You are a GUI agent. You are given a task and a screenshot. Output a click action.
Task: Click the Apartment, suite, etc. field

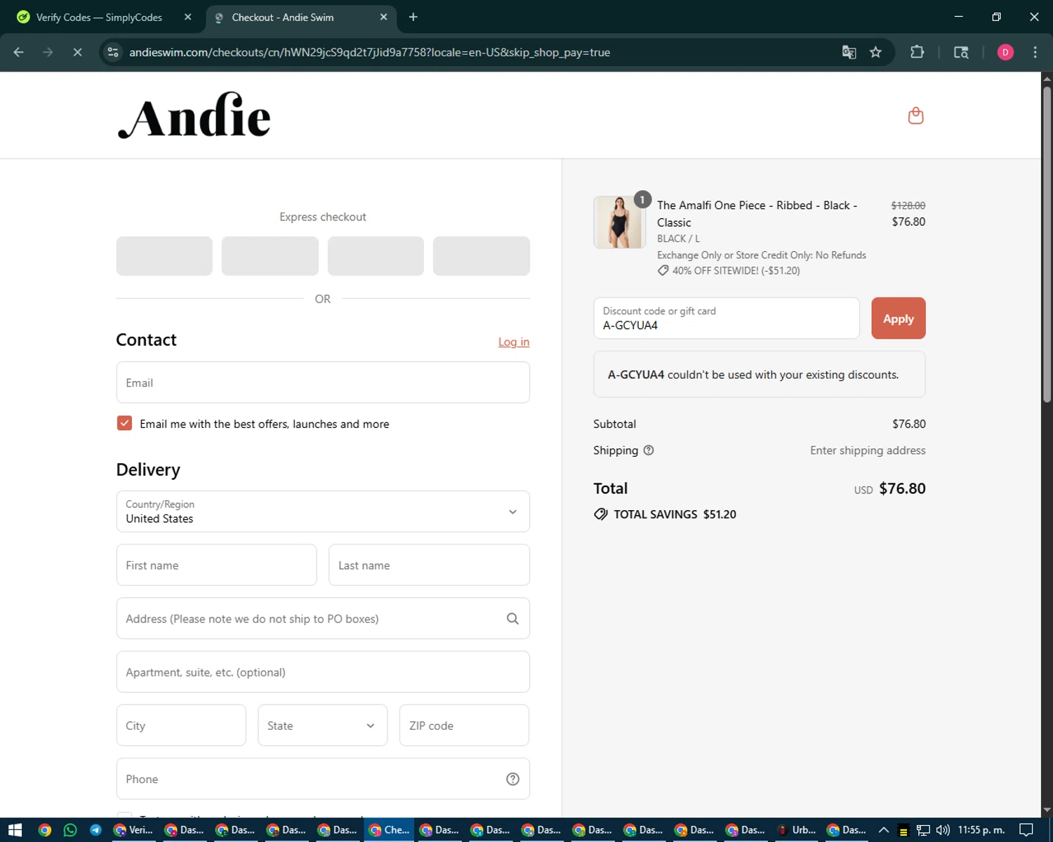pyautogui.click(x=323, y=672)
